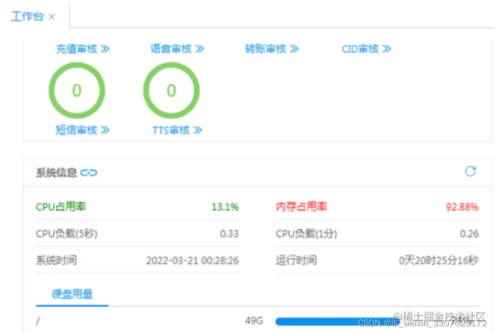Refresh the system info panel
This screenshot has width=496, height=333.
pyautogui.click(x=470, y=171)
